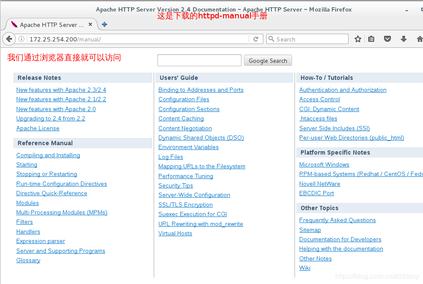Minimize the Firefox window

[407, 11]
